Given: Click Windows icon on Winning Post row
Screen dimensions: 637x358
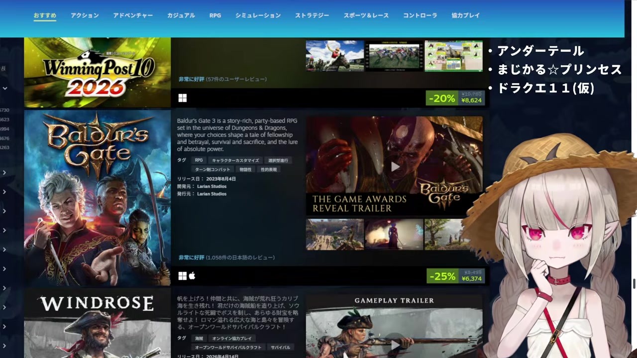Looking at the screenshot, I should coord(183,98).
